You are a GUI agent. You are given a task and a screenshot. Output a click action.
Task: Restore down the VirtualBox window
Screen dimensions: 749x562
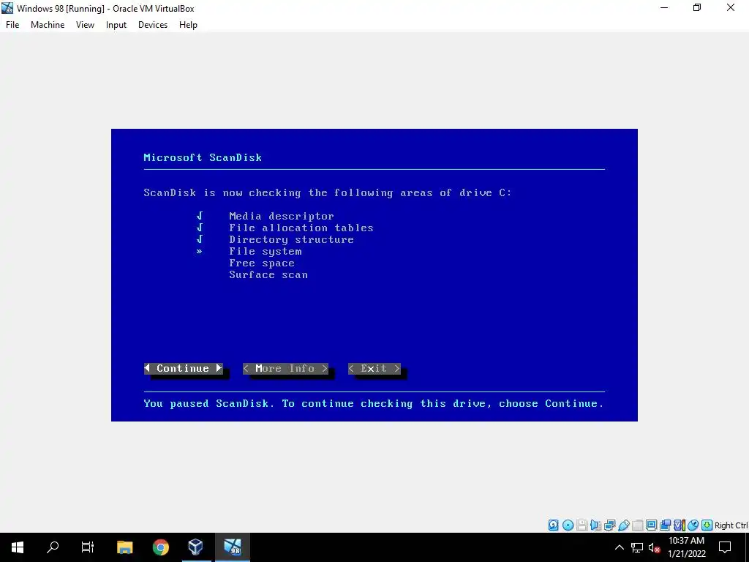coord(697,8)
